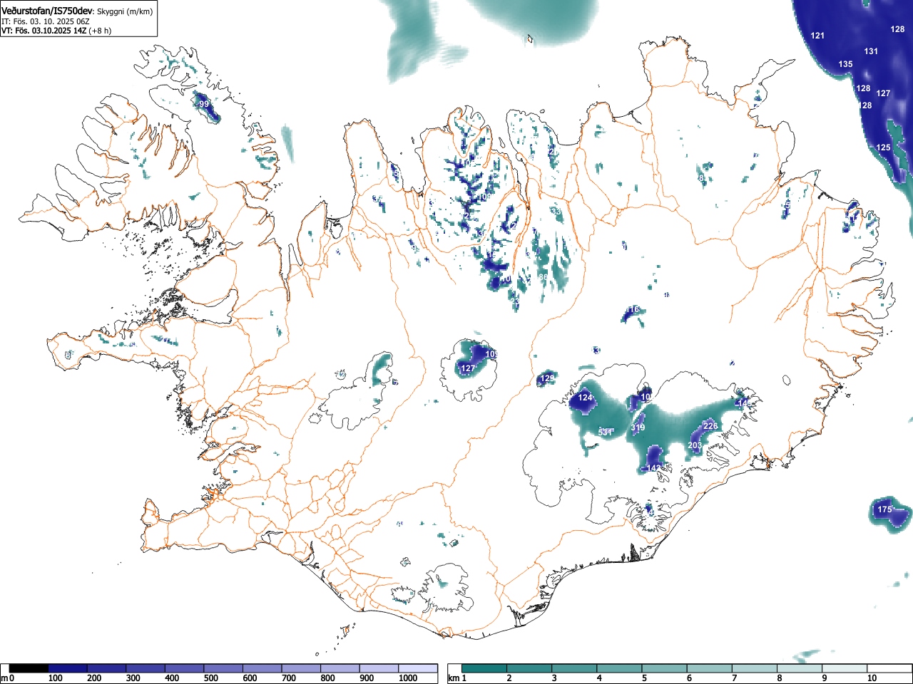
Task: Click the visibility value "99" in the Westfjords
Action: tap(204, 104)
